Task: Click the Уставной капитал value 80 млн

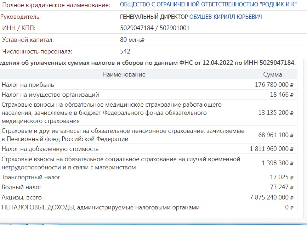Action: [132, 40]
